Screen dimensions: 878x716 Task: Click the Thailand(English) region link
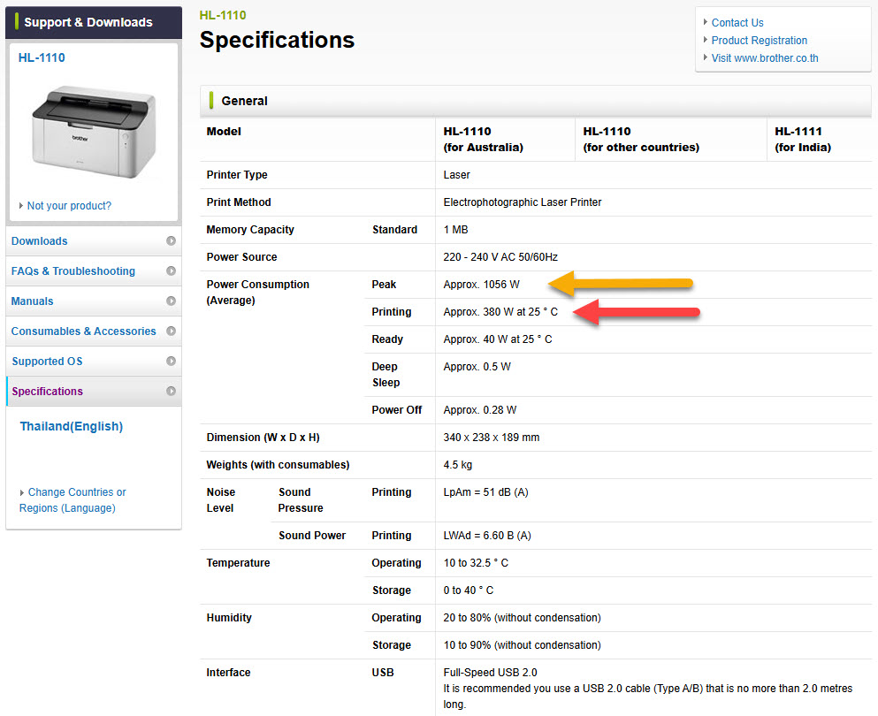[x=71, y=426]
